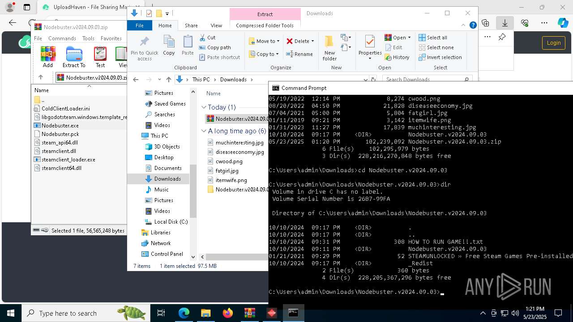
Task: Click History in the Open group
Action: tap(397, 57)
